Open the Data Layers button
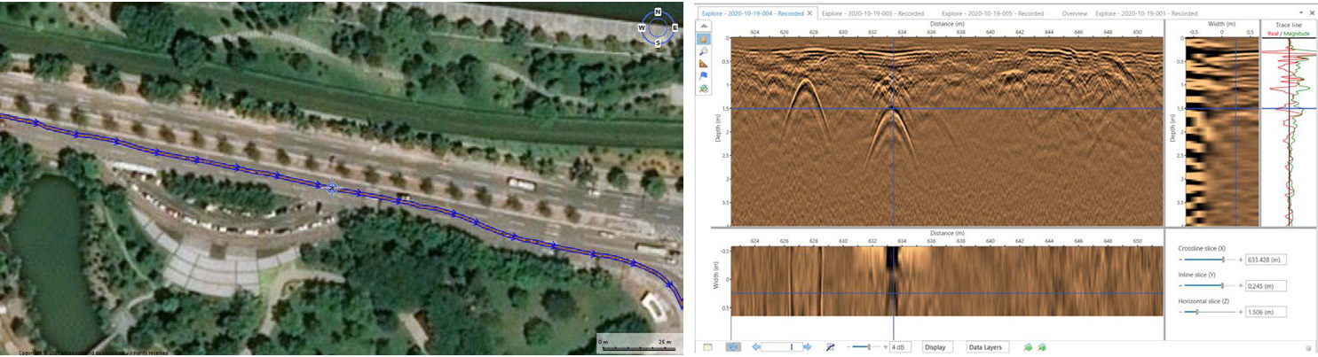Screen dimensions: 1318x357 [x=985, y=347]
